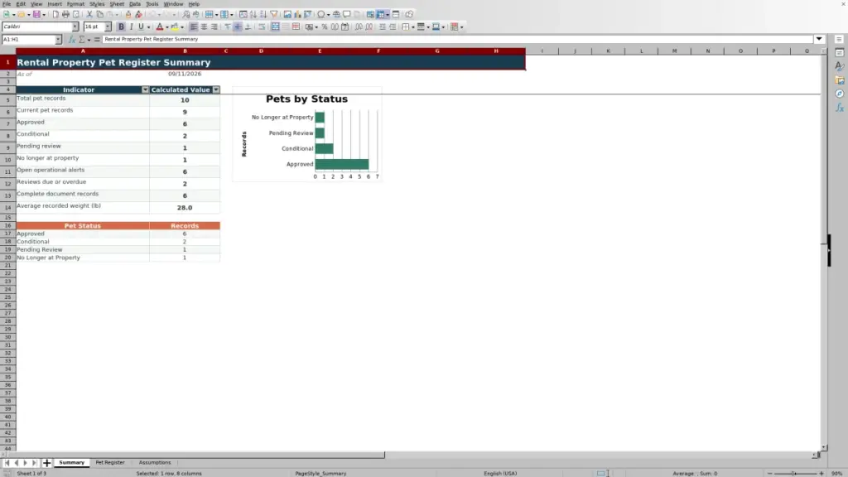
Task: Click the Sort Ascending icon
Action: coord(253,14)
